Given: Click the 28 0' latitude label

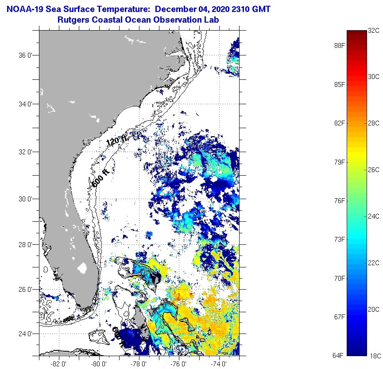Looking at the screenshot, I should tap(25, 244).
